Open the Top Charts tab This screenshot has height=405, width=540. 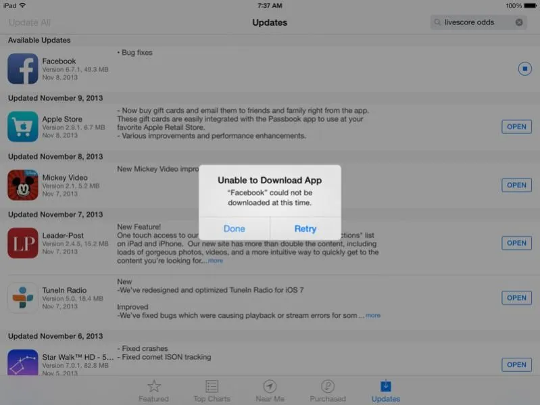tap(212, 391)
